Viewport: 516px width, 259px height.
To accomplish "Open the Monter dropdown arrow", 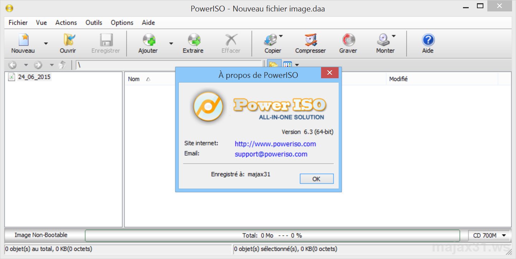I will (x=393, y=36).
